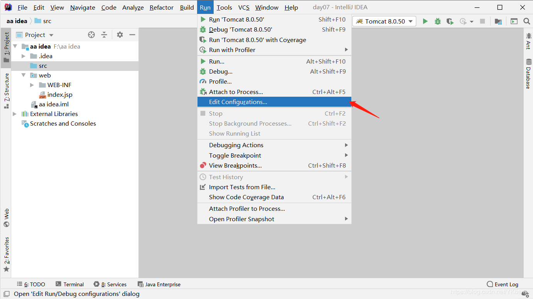Open the Event Log
The height and width of the screenshot is (299, 533).
[503, 284]
